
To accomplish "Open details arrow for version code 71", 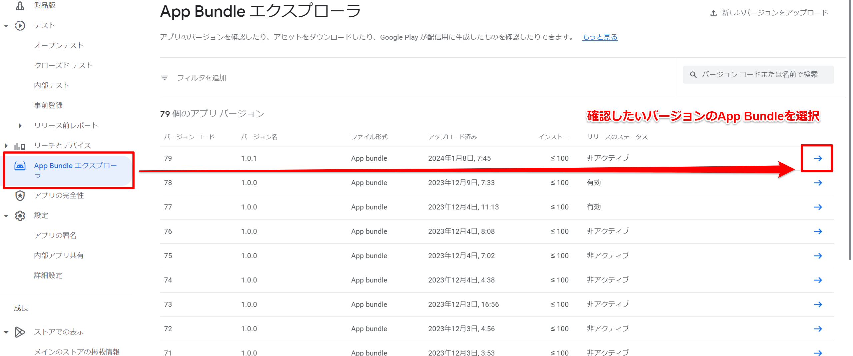I will click(x=818, y=353).
